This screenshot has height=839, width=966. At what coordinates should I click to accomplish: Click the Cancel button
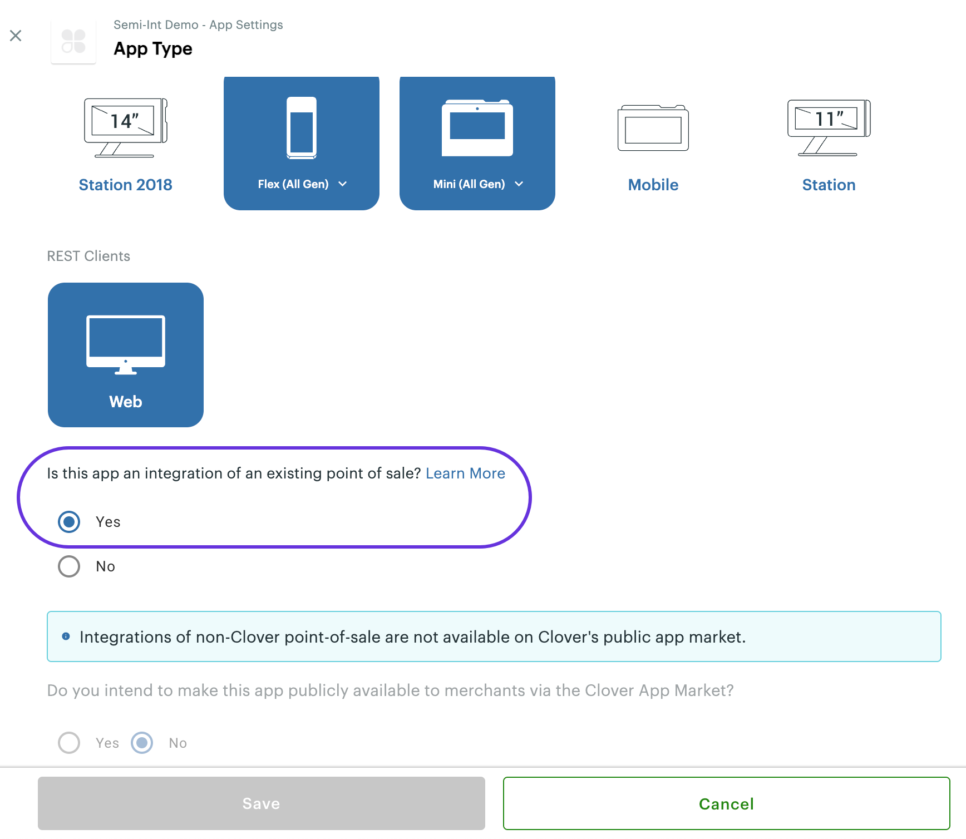[x=727, y=803]
